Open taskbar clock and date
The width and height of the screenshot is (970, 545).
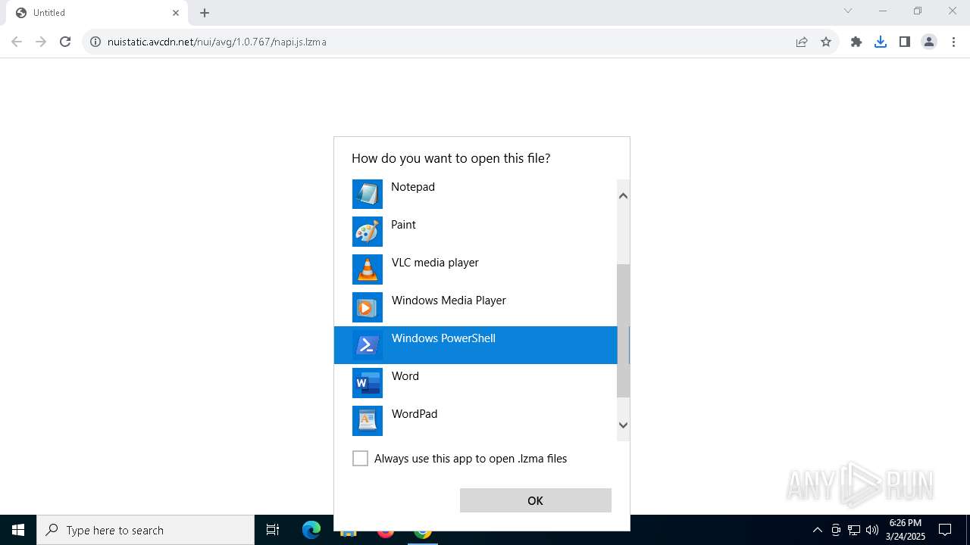(x=906, y=530)
